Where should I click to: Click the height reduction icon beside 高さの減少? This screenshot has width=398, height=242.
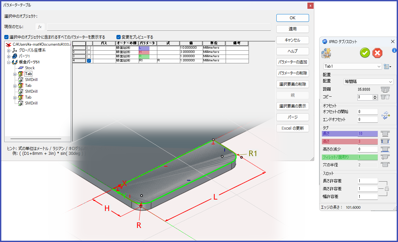pos(386,149)
